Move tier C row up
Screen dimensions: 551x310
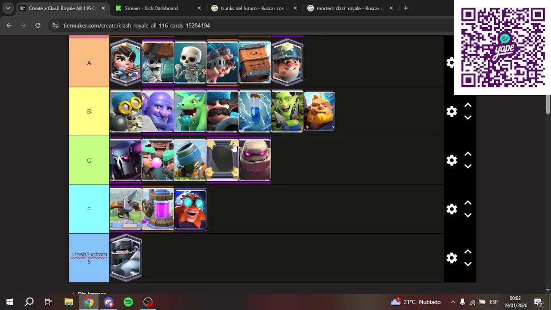pos(468,154)
